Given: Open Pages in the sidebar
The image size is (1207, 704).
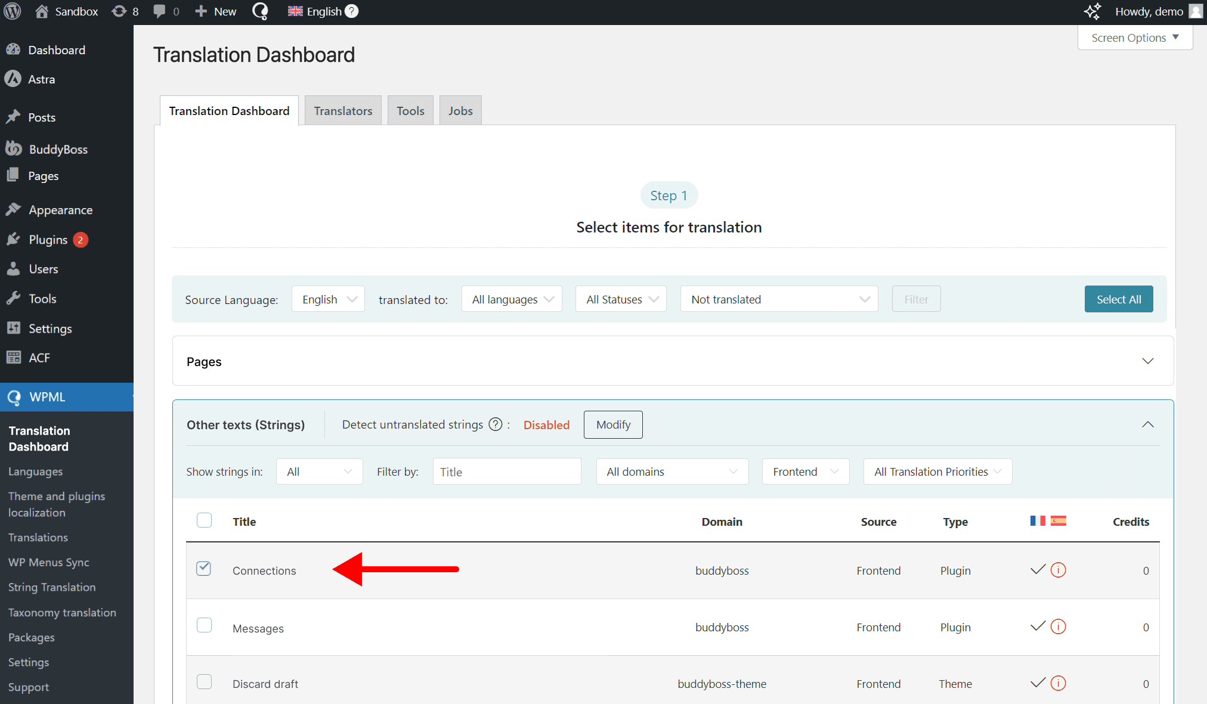Looking at the screenshot, I should (43, 176).
